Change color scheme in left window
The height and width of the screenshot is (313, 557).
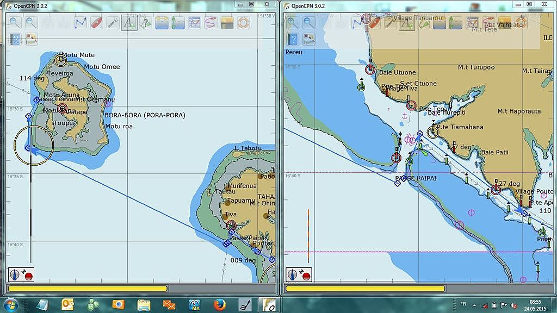(227, 23)
